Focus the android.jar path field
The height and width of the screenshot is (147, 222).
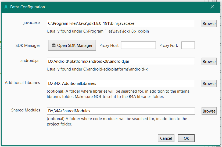pos(121,61)
